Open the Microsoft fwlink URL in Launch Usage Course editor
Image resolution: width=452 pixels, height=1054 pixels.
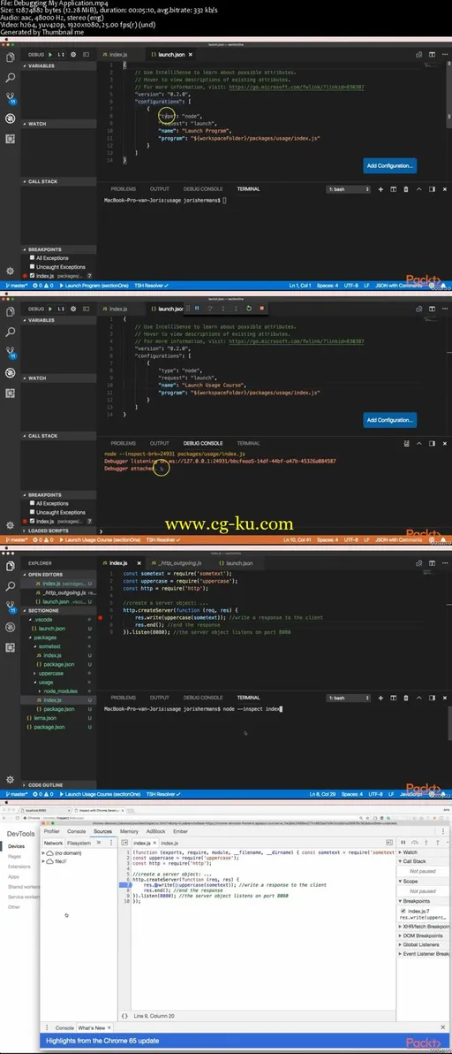click(x=297, y=341)
